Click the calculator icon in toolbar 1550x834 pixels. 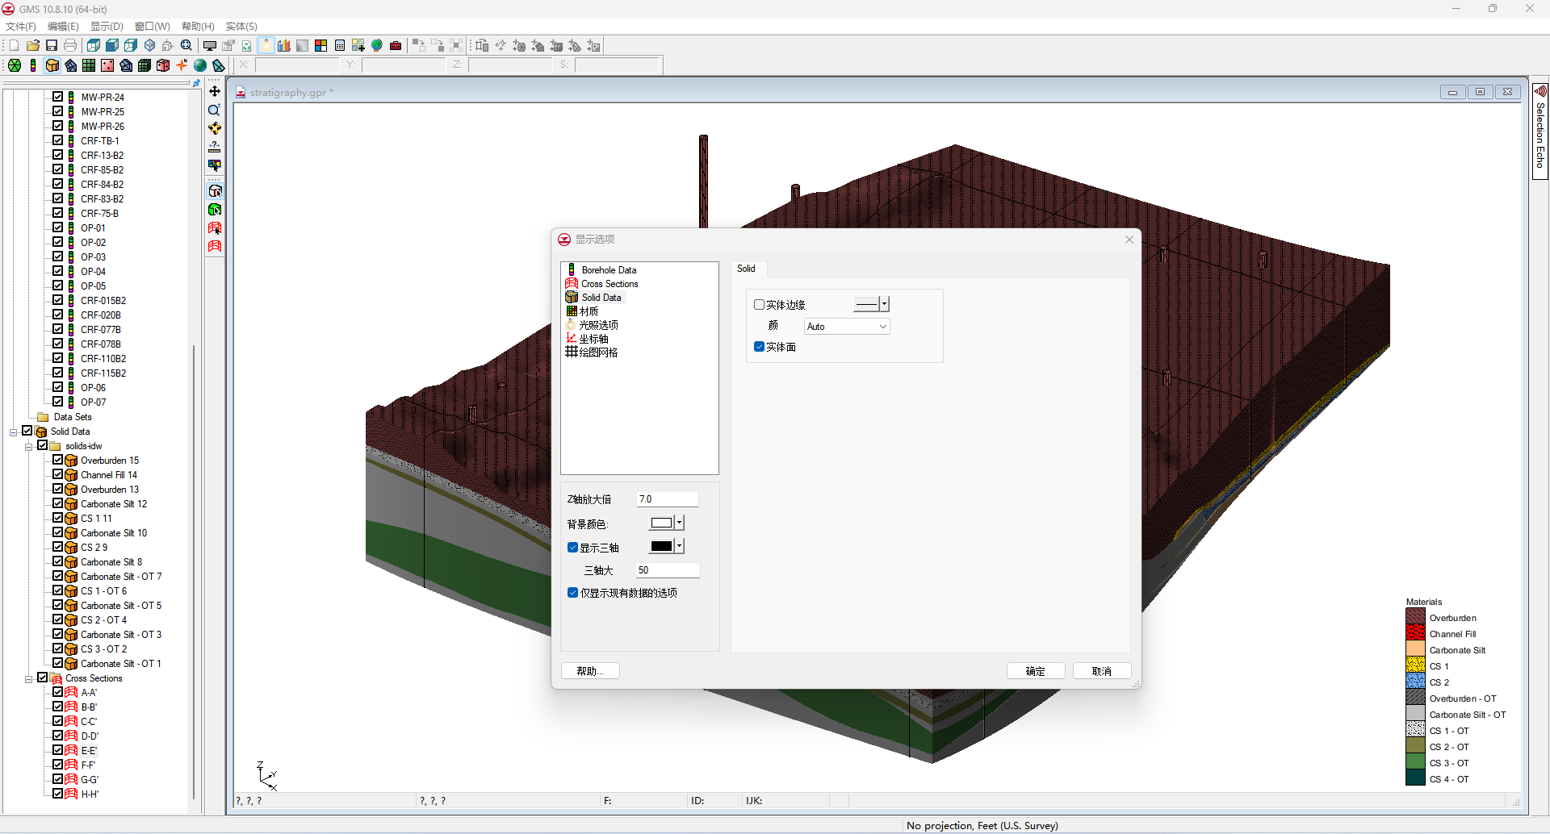point(340,46)
